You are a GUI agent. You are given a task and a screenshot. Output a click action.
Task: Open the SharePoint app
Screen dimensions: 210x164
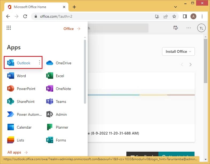[21, 102]
